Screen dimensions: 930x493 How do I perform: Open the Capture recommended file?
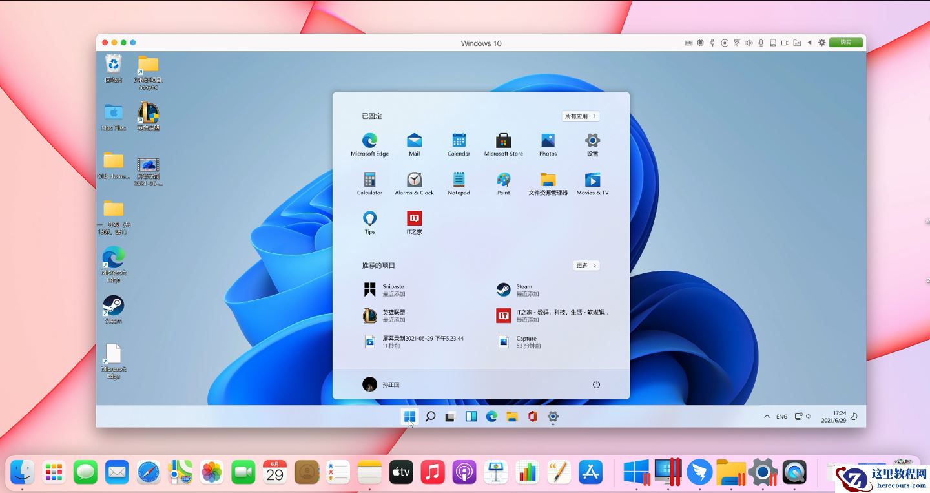pyautogui.click(x=526, y=342)
